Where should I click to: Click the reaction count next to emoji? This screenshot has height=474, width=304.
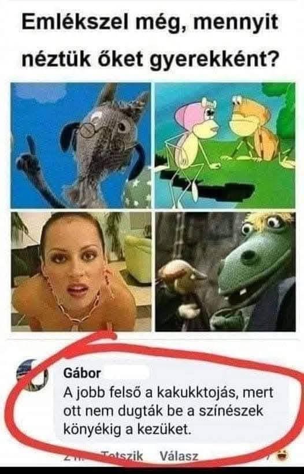click(268, 455)
